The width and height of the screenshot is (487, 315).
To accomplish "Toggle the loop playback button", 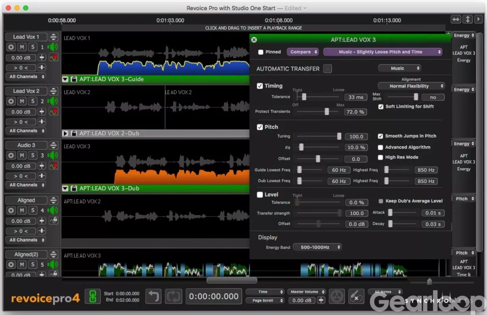I will (x=174, y=296).
